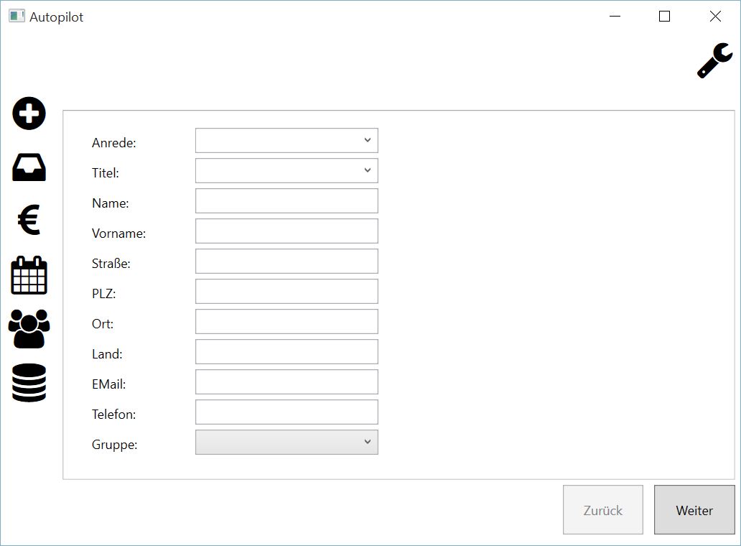The image size is (741, 546).
Task: Open the people group icon
Action: pyautogui.click(x=29, y=329)
